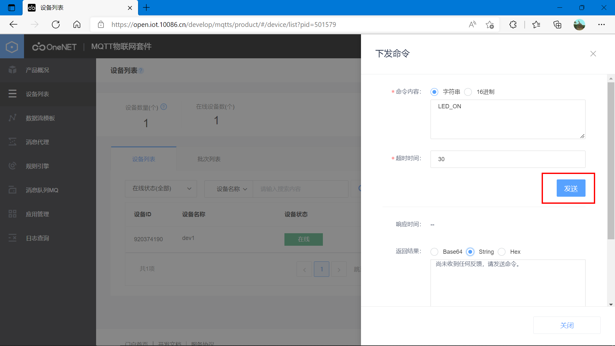Click the 开发文档 footer link

click(169, 343)
